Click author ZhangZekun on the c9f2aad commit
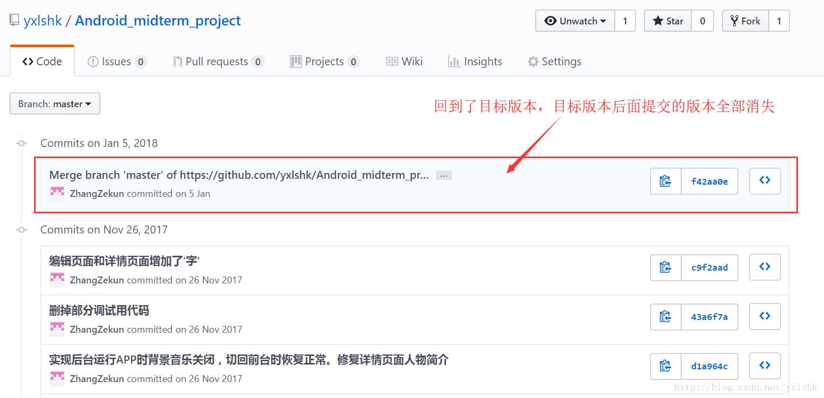 97,280
